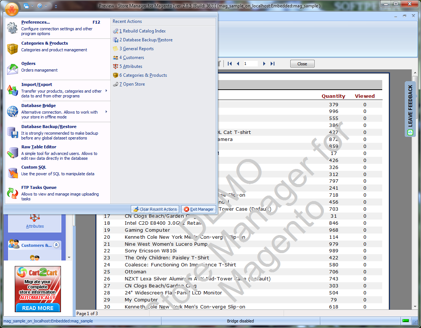Image resolution: width=421 pixels, height=328 pixels.
Task: Click '7 Open Store' link
Action: point(132,84)
